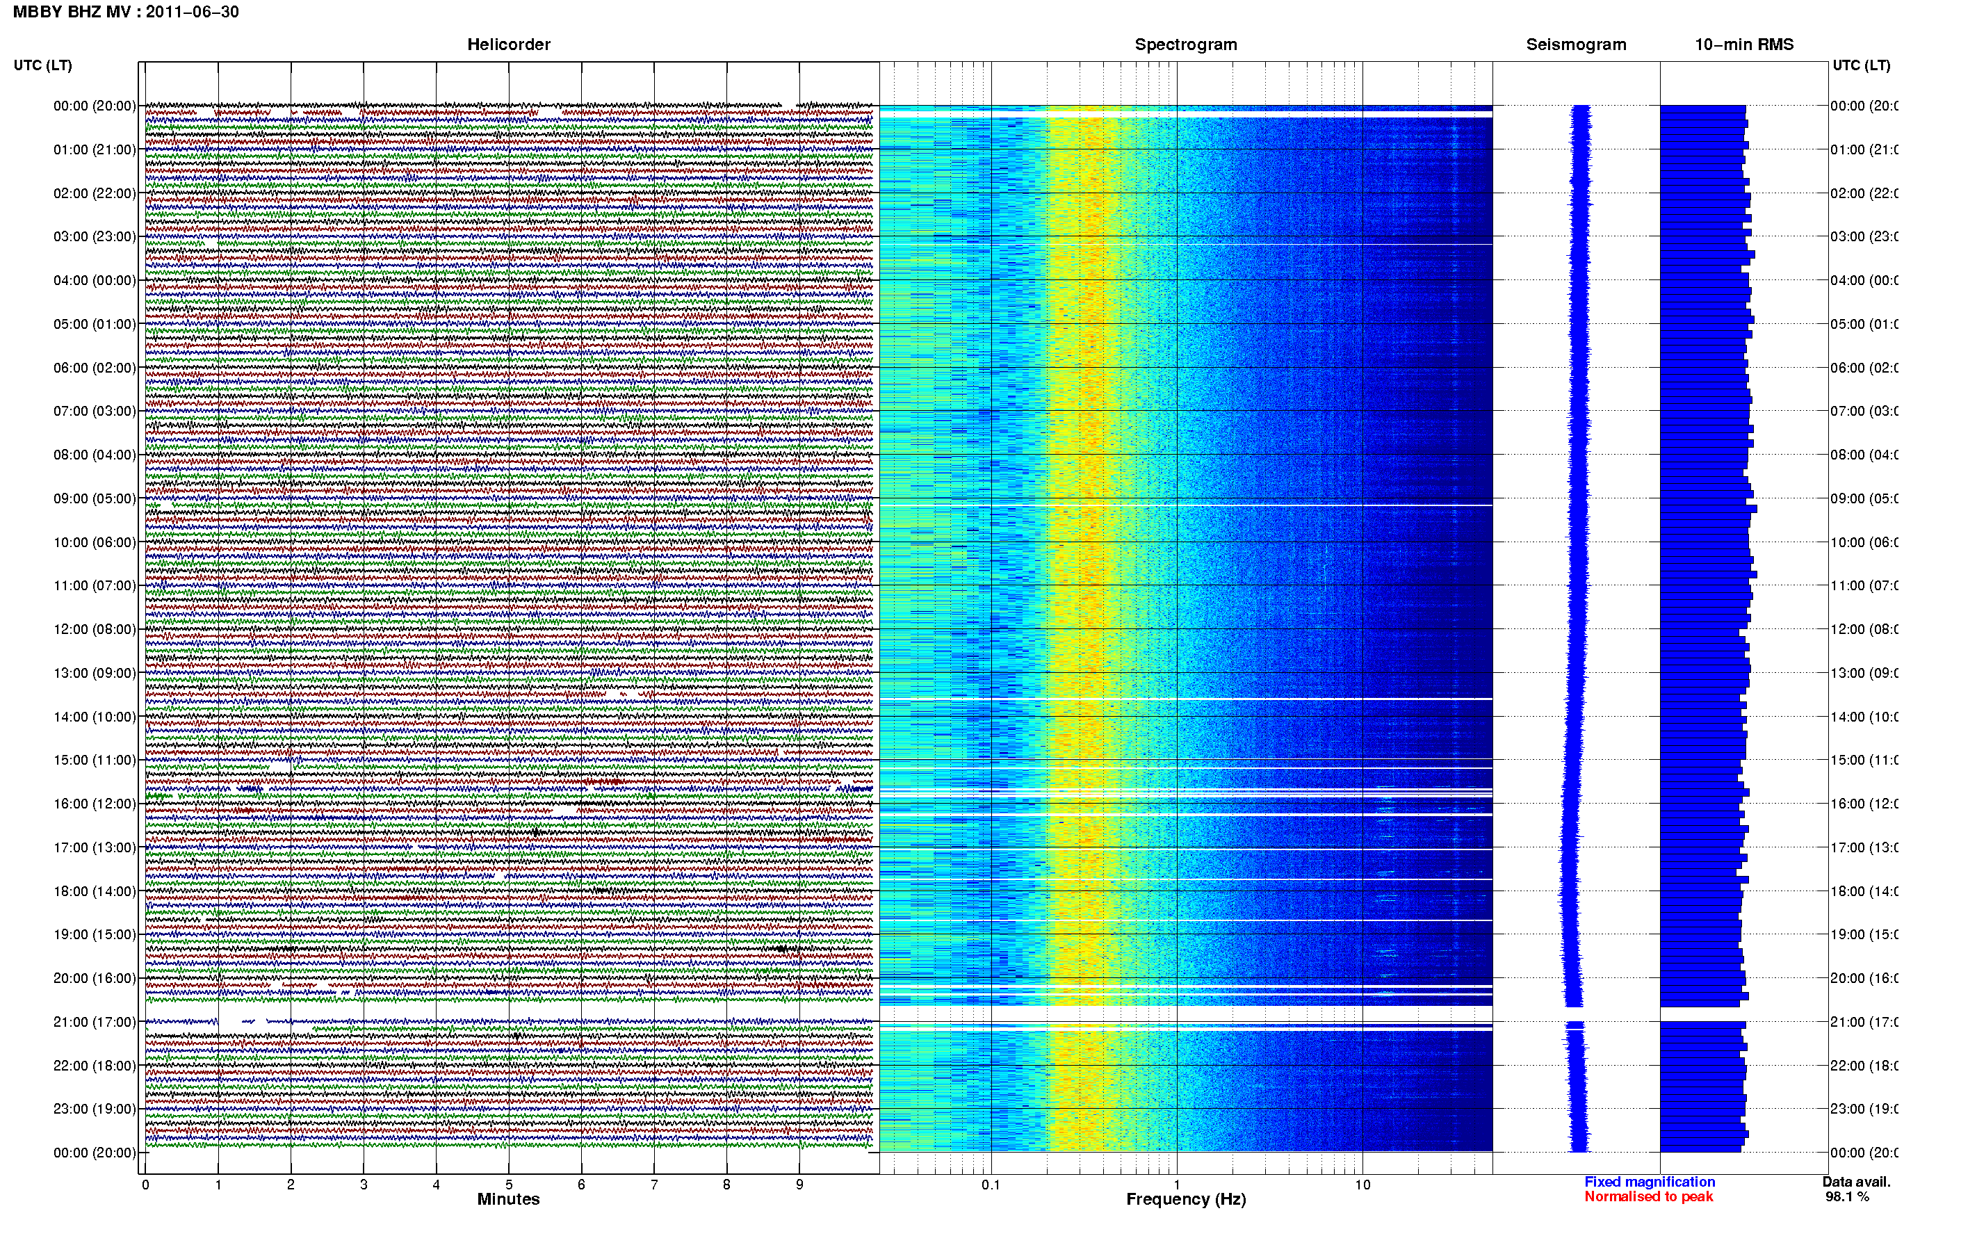Click the left '16:00 (12:00)' time label
The height and width of the screenshot is (1236, 1977).
(x=95, y=804)
